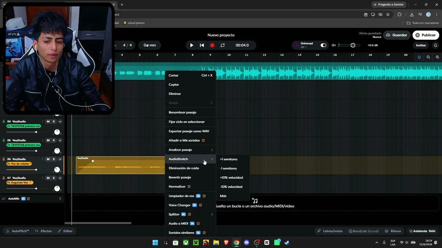Open WhatsApp from the taskbar

pos(277,242)
